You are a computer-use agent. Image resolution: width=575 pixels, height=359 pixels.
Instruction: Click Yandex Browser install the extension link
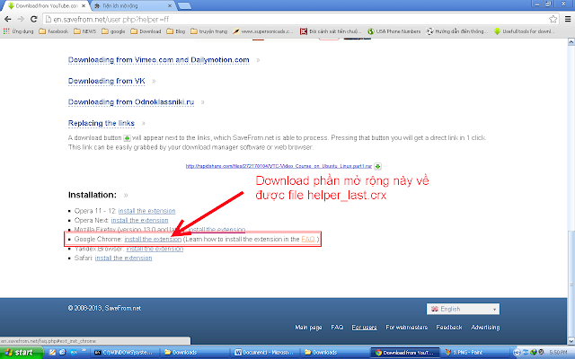[155, 249]
